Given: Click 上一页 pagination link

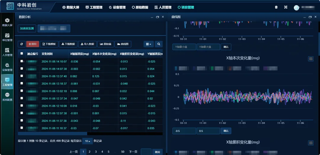Looking at the screenshot, I should pos(73,152).
